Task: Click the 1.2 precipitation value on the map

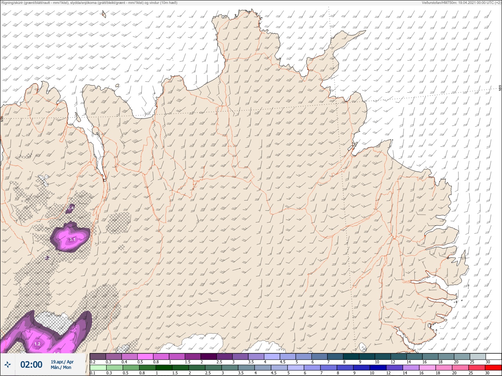Action: pyautogui.click(x=37, y=344)
